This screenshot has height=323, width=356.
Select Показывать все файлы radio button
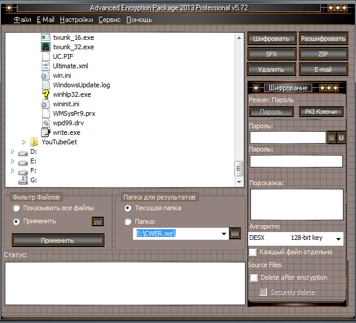tap(16, 208)
